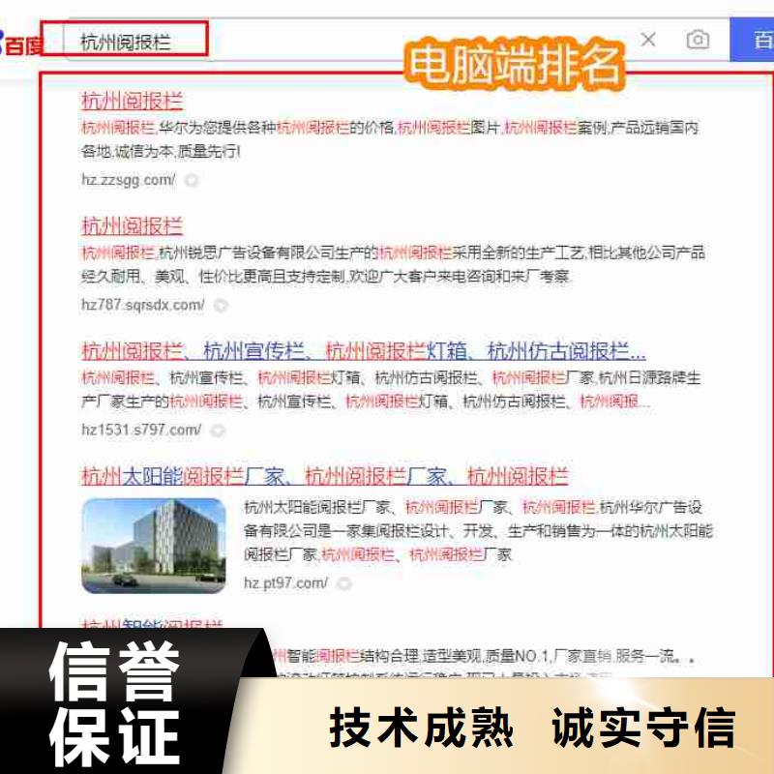Click the snippet mentioning 杭州日源路牌生产厂家
This screenshot has height=774, width=774.
point(391,390)
